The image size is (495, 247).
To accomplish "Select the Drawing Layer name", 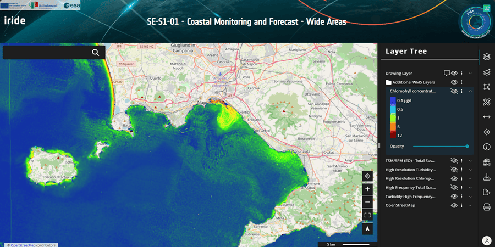I will (x=399, y=73).
